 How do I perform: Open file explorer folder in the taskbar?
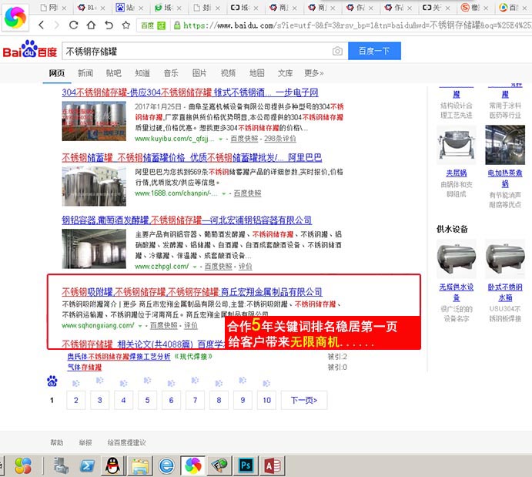[x=140, y=465]
